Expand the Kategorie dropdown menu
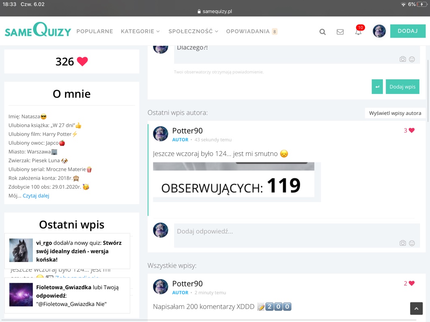 click(x=140, y=31)
